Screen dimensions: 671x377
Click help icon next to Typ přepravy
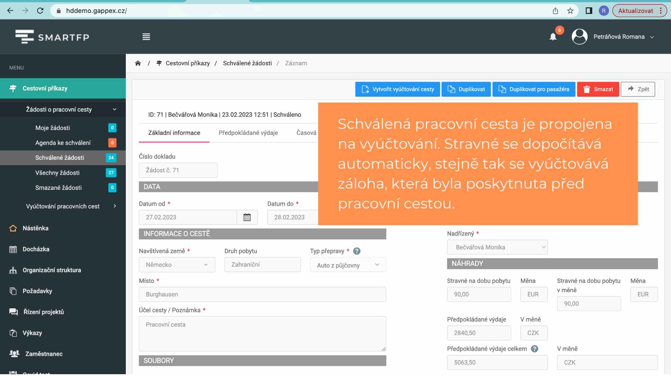click(x=356, y=251)
